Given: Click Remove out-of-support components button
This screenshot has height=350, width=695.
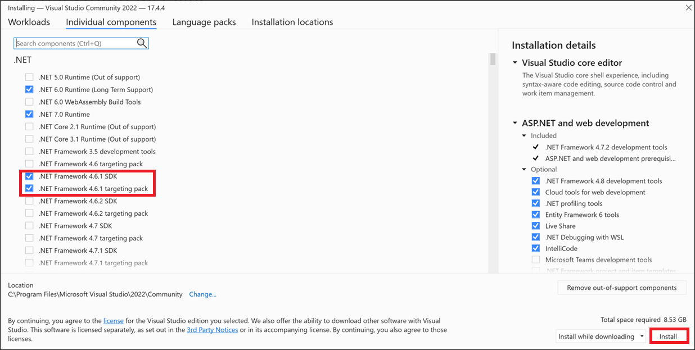Looking at the screenshot, I should (622, 288).
